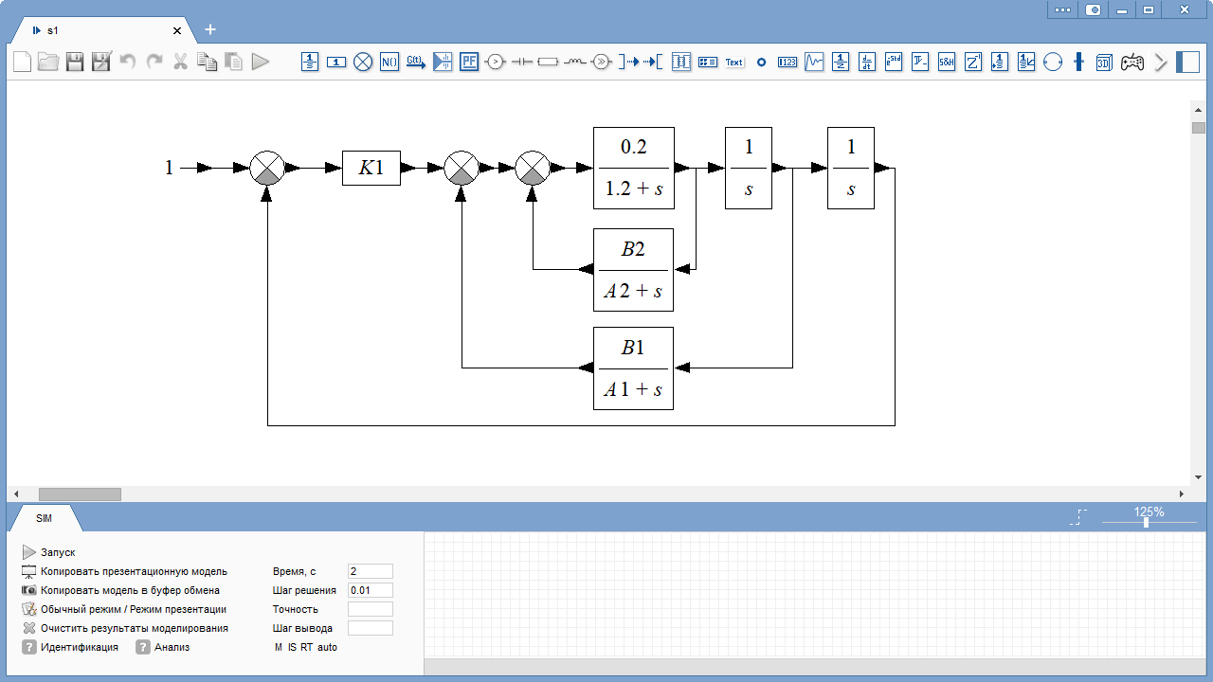Insert the oscilloscope graph block
The image size is (1213, 682).
click(814, 63)
